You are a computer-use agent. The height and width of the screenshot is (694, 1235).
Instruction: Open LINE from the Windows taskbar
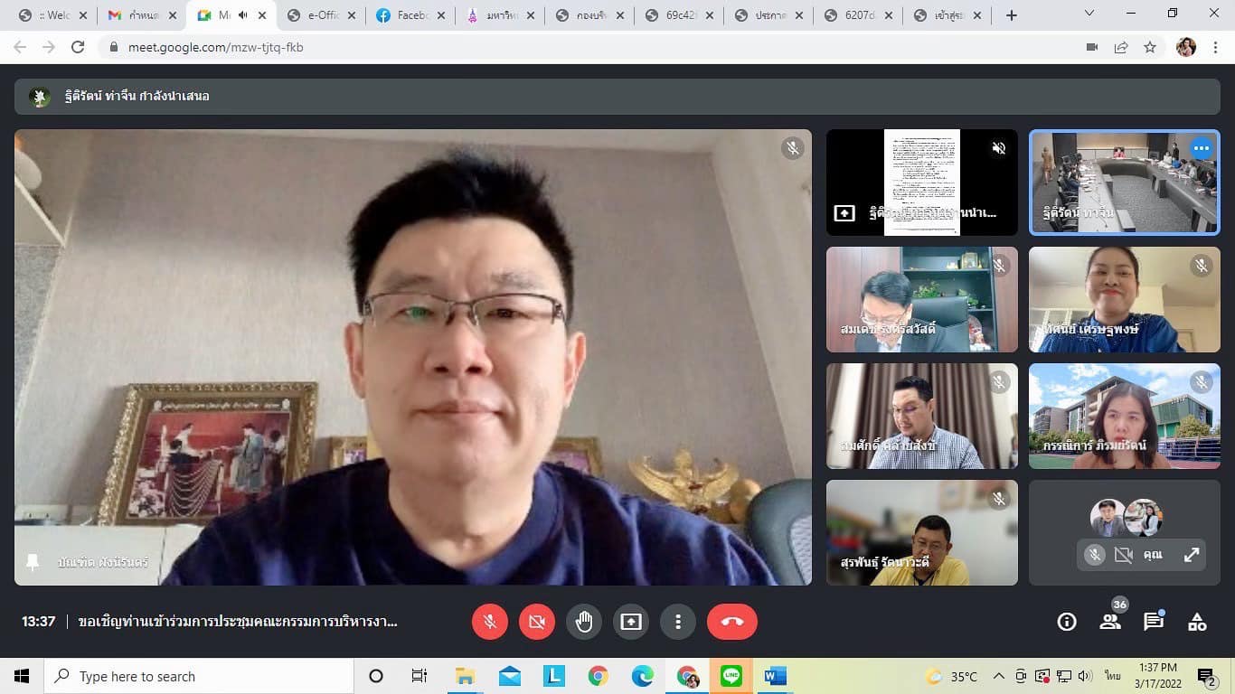click(x=731, y=676)
